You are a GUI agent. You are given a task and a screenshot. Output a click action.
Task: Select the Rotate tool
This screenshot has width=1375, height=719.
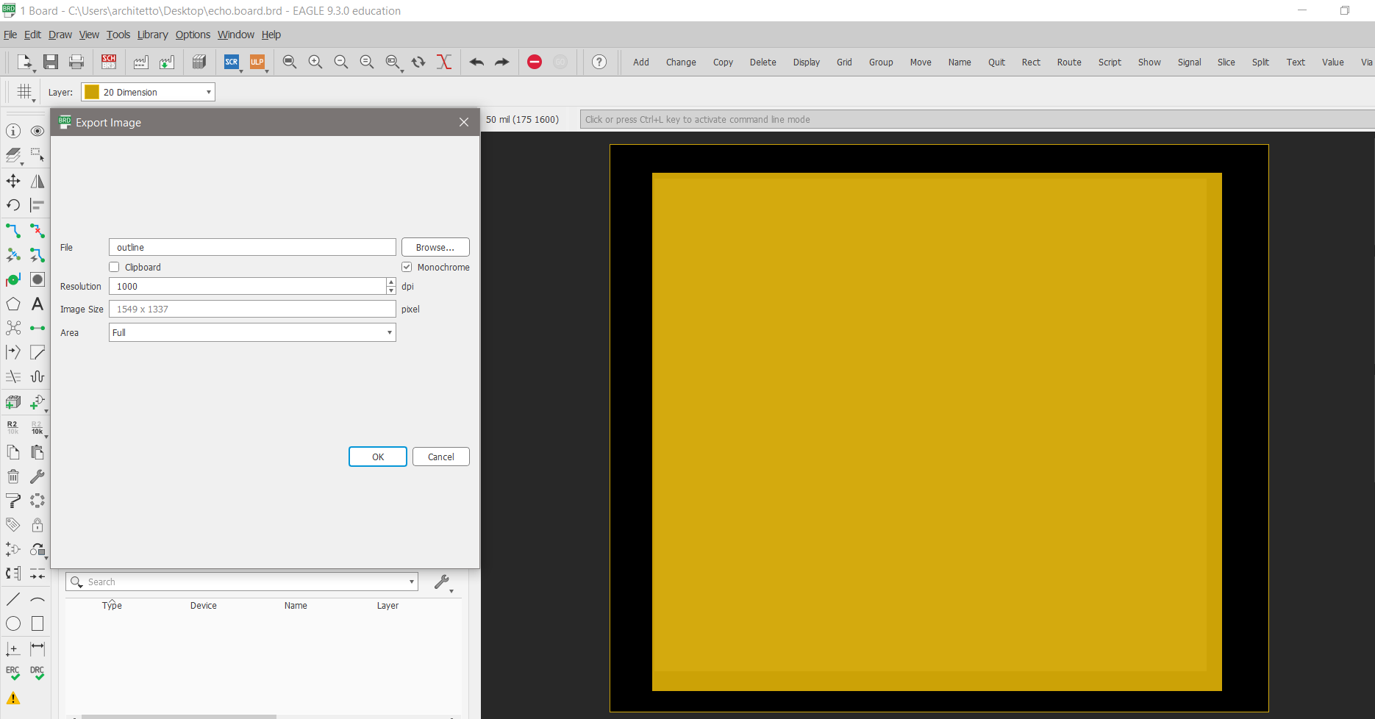pos(13,205)
